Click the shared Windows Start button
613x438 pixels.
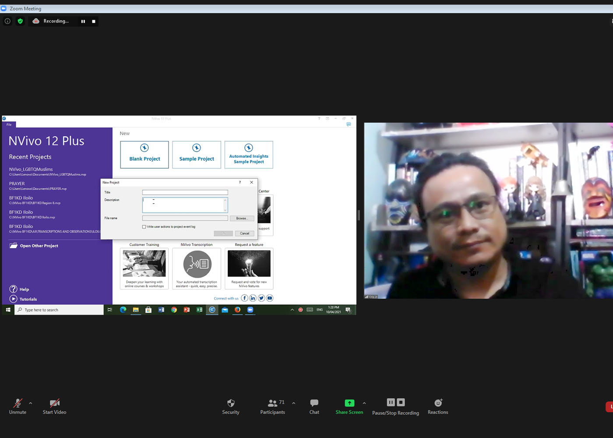point(8,310)
